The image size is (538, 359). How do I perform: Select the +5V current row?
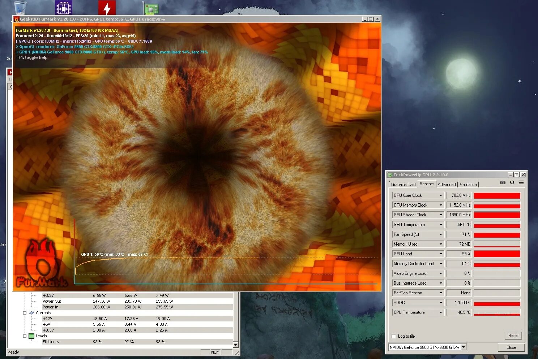(137, 324)
